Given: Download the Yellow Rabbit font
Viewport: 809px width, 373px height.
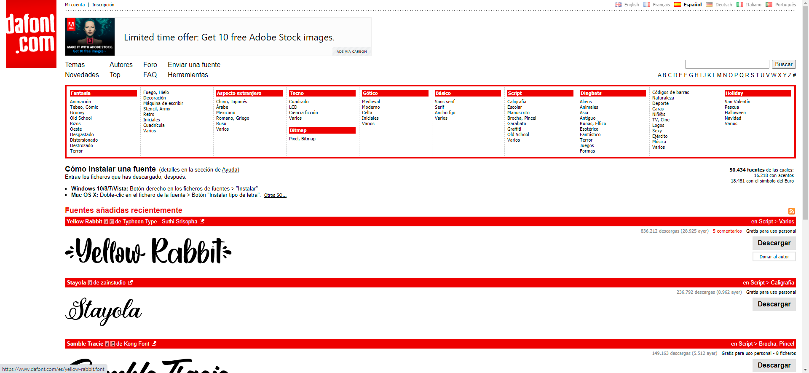Looking at the screenshot, I should pos(774,243).
